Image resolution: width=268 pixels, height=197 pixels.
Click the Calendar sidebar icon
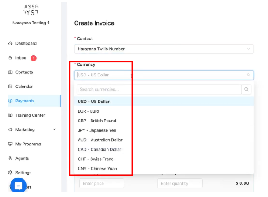pos(10,87)
